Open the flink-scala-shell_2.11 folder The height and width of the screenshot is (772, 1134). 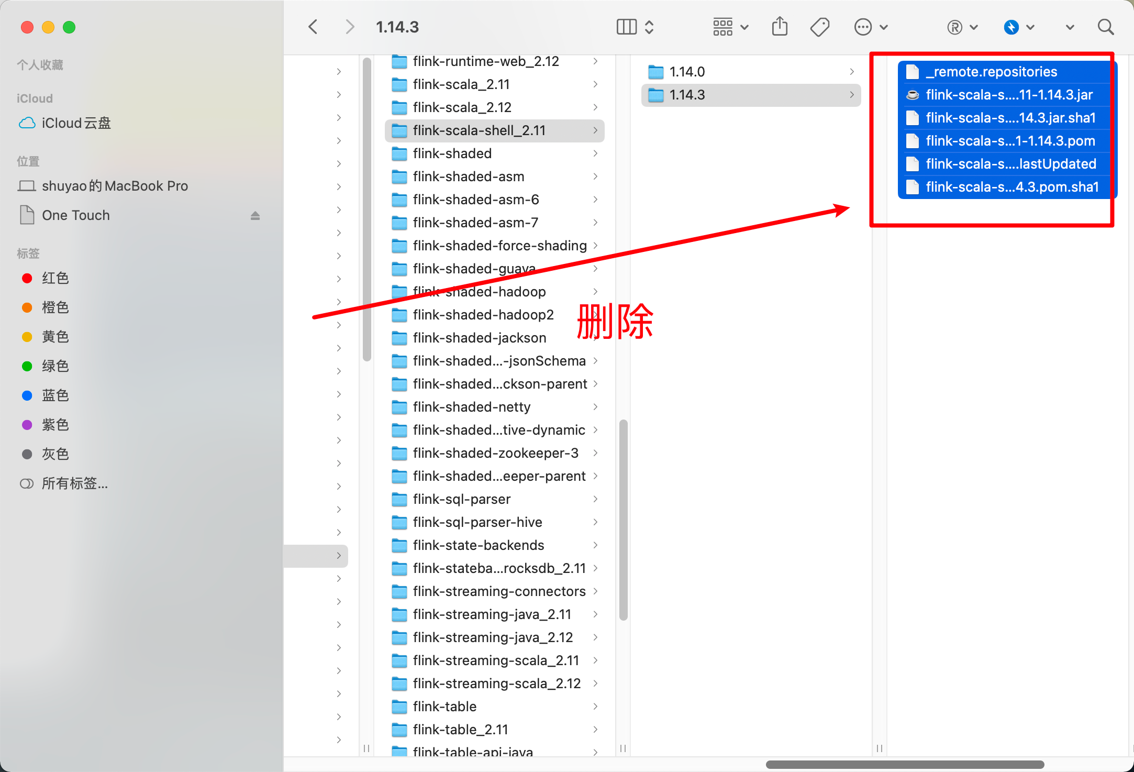(x=494, y=130)
